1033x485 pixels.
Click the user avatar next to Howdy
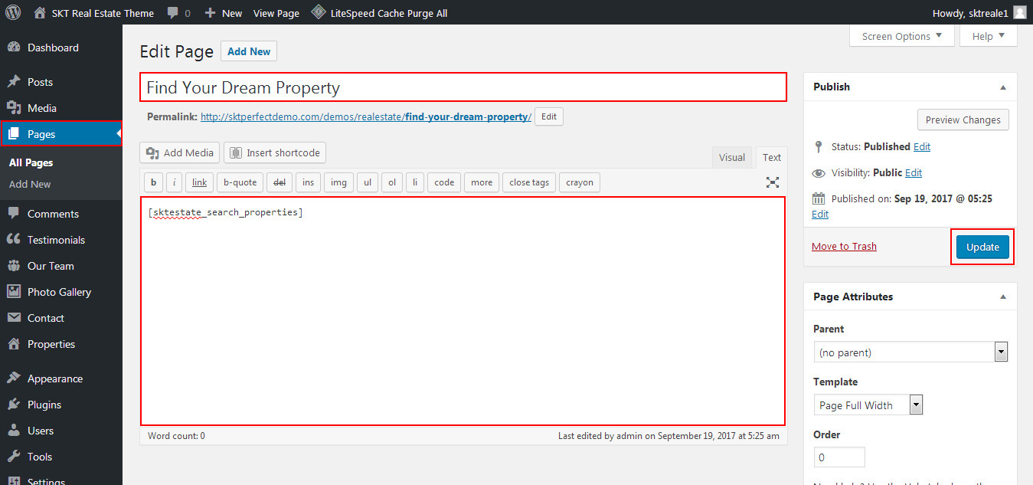tap(1019, 12)
